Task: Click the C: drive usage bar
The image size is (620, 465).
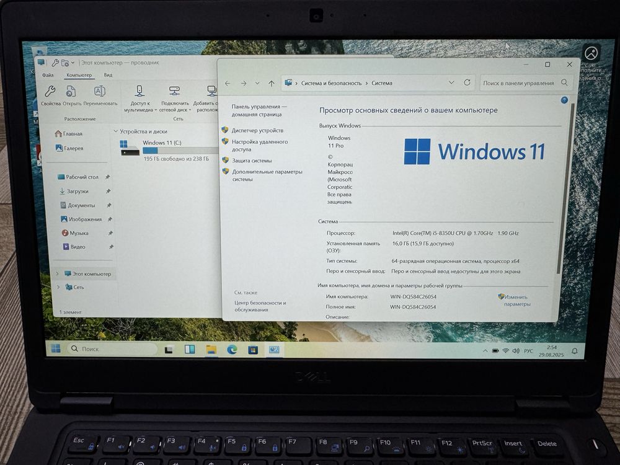Action: coord(180,150)
